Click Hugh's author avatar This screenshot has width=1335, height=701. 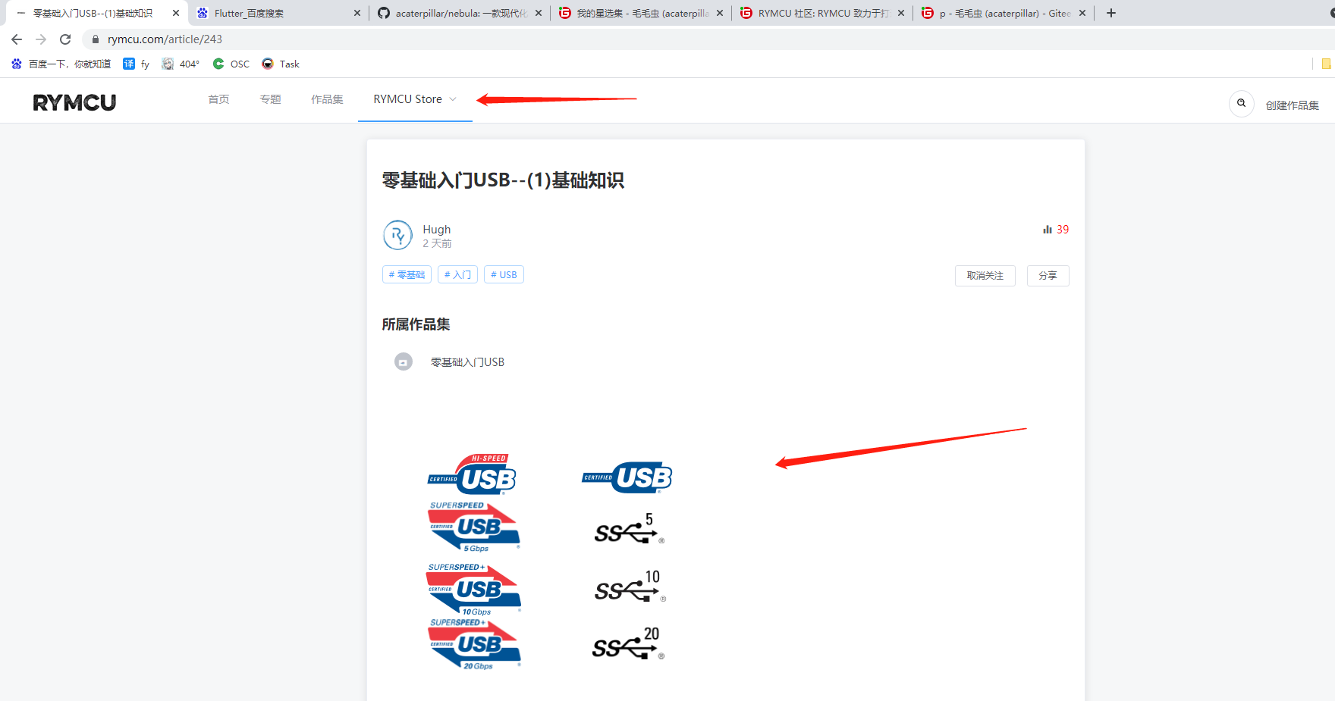pyautogui.click(x=398, y=236)
